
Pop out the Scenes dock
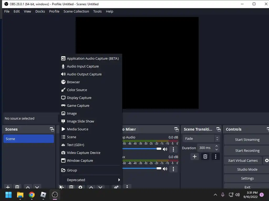coord(52,129)
